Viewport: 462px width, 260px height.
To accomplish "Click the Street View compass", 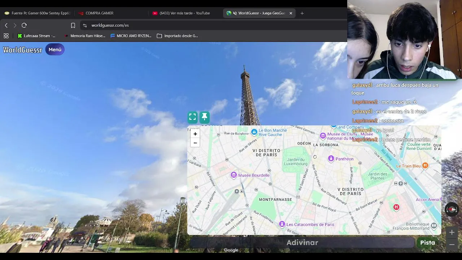I will (x=452, y=209).
